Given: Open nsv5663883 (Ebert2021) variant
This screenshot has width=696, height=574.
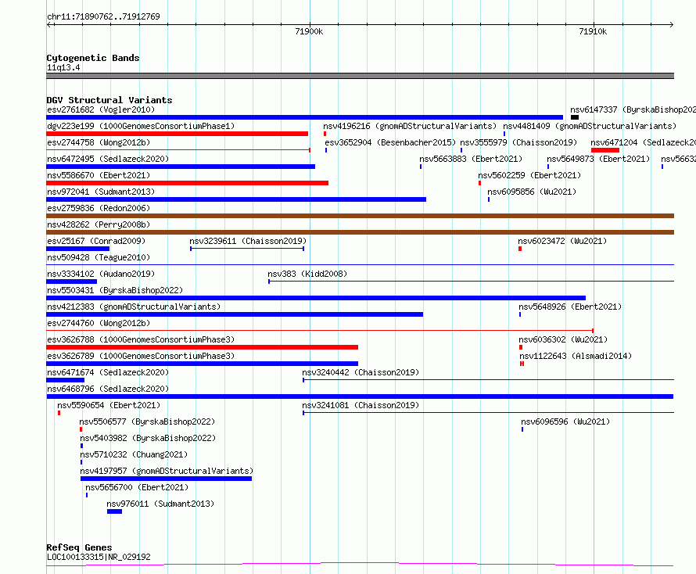Looking at the screenshot, I should coord(471,159).
